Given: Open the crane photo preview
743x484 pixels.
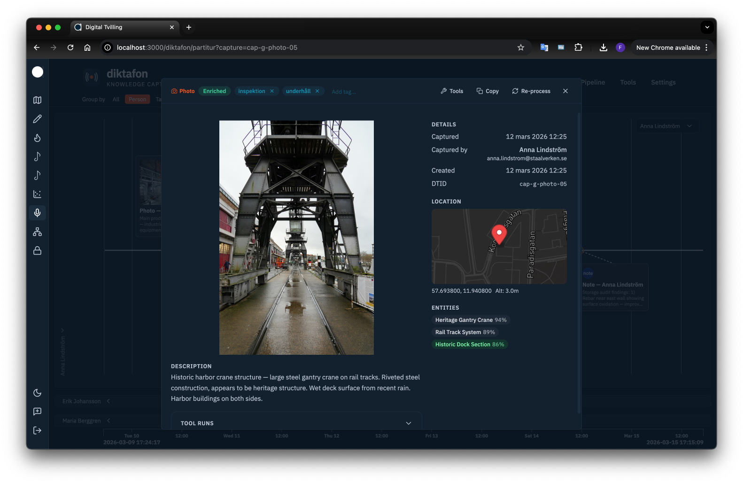Looking at the screenshot, I should [296, 237].
